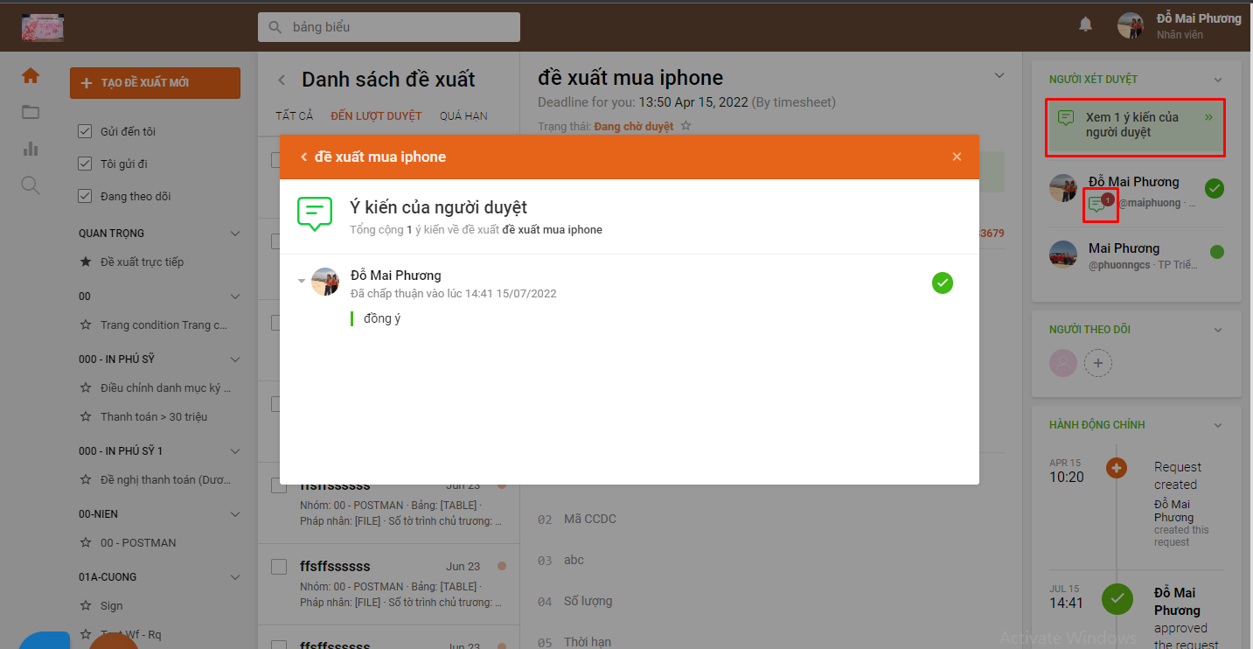
Task: Collapse the 00-NIEN section
Action: coord(234,513)
